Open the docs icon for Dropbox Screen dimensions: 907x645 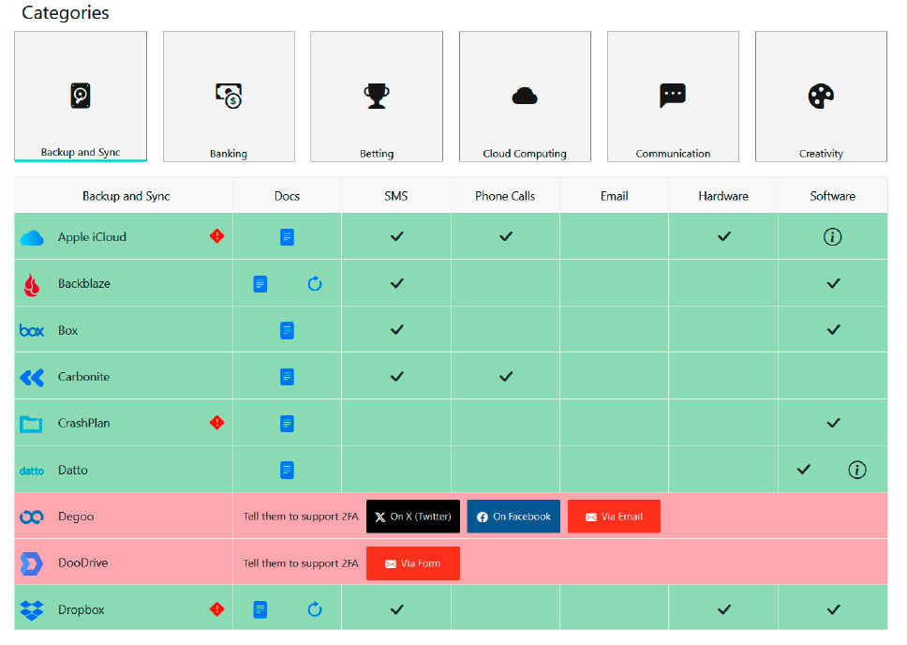tap(260, 609)
